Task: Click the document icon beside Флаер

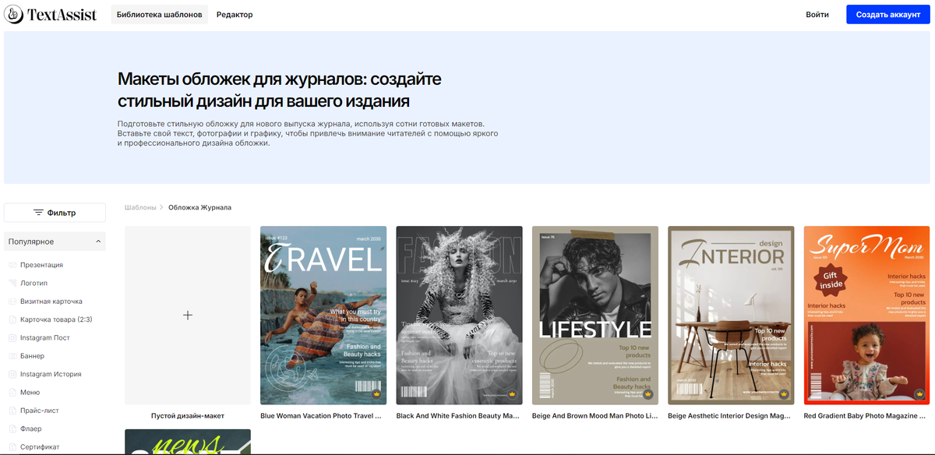Action: (x=12, y=429)
